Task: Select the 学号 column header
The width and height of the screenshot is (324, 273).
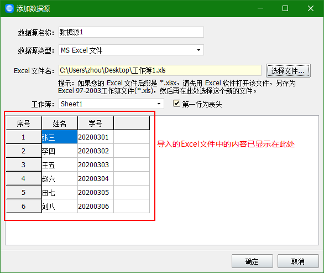Action: [x=96, y=123]
